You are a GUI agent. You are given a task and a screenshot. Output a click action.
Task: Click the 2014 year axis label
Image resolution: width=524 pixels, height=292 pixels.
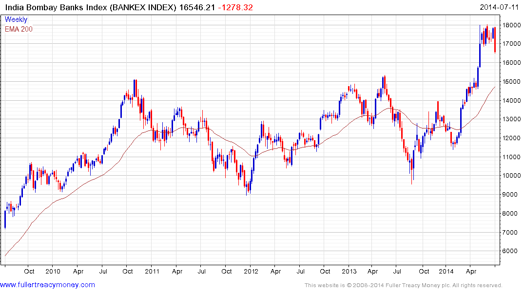coord(446,271)
